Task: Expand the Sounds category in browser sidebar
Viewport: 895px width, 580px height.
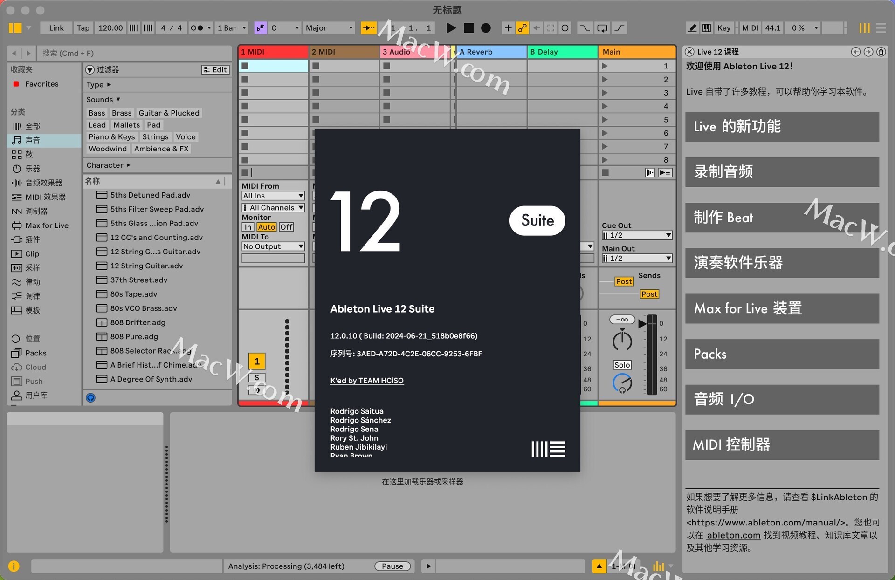Action: pyautogui.click(x=104, y=99)
